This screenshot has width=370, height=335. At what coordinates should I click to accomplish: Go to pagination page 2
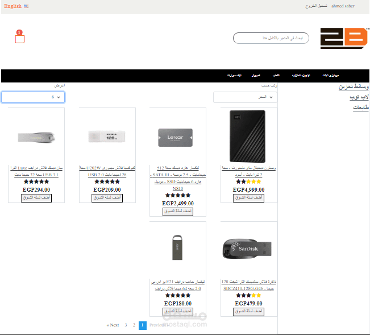[134, 325]
